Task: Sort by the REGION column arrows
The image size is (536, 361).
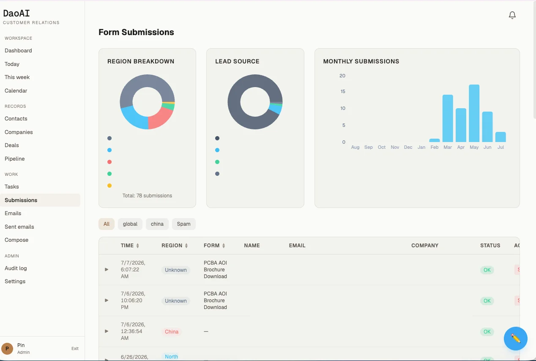Action: [186, 246]
